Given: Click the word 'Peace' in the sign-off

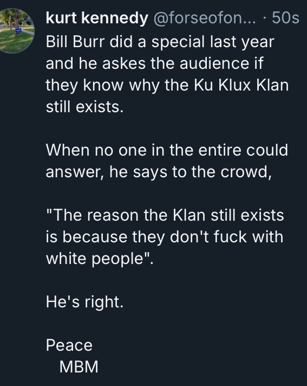Looking at the screenshot, I should tap(69, 345).
